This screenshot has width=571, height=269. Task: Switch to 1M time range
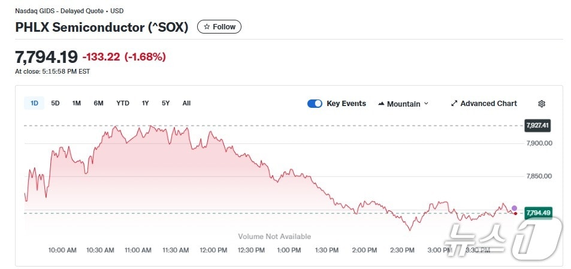(77, 103)
